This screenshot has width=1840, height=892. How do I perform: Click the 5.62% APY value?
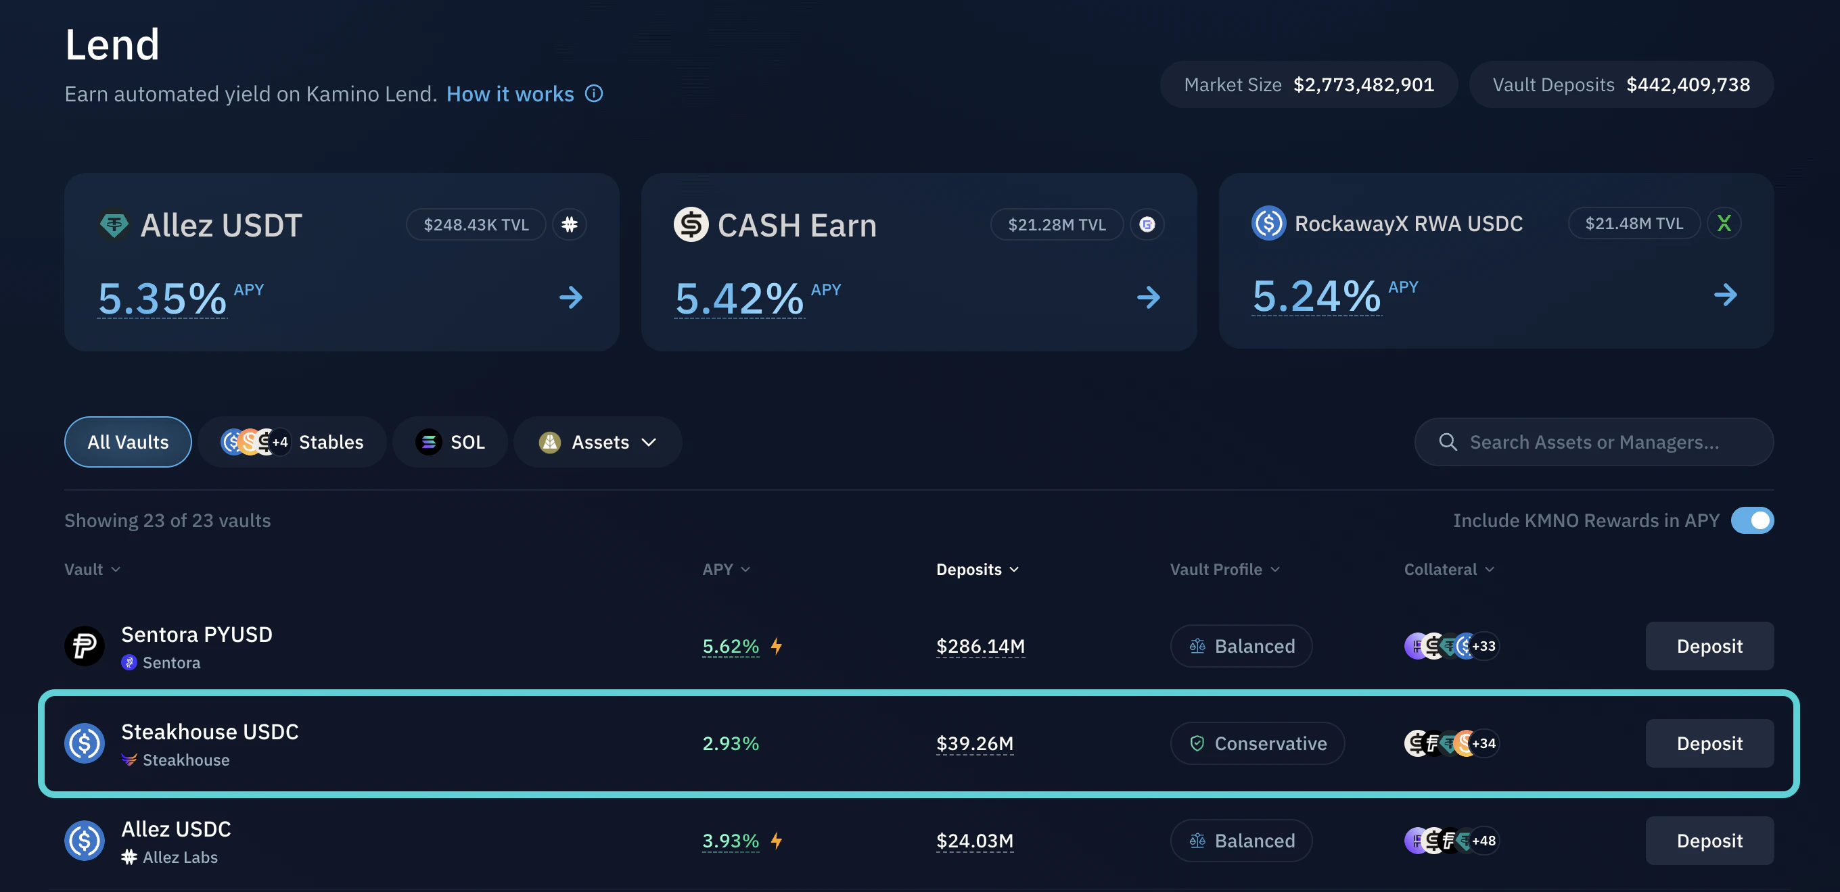pyautogui.click(x=730, y=646)
